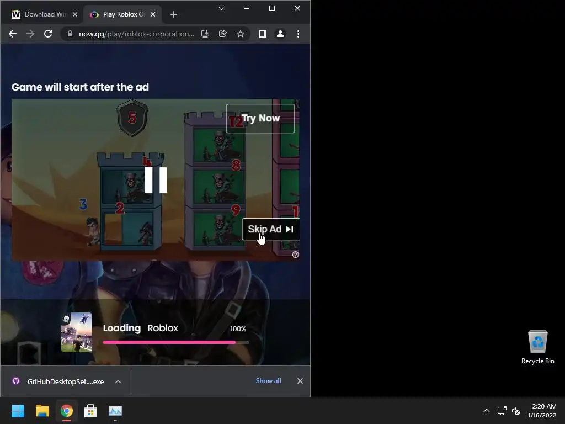565x424 pixels.
Task: Open the clock and date panel
Action: (542, 411)
